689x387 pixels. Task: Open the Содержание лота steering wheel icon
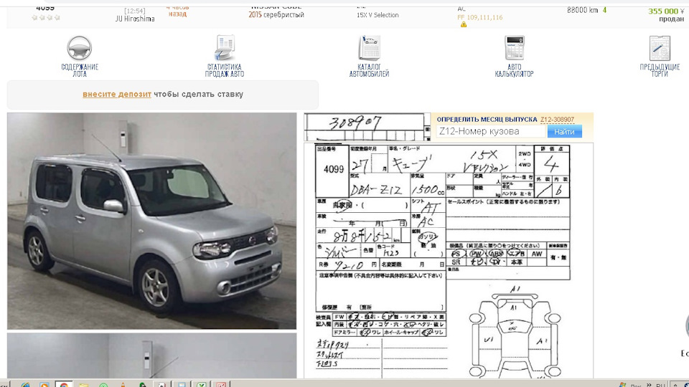click(x=80, y=48)
